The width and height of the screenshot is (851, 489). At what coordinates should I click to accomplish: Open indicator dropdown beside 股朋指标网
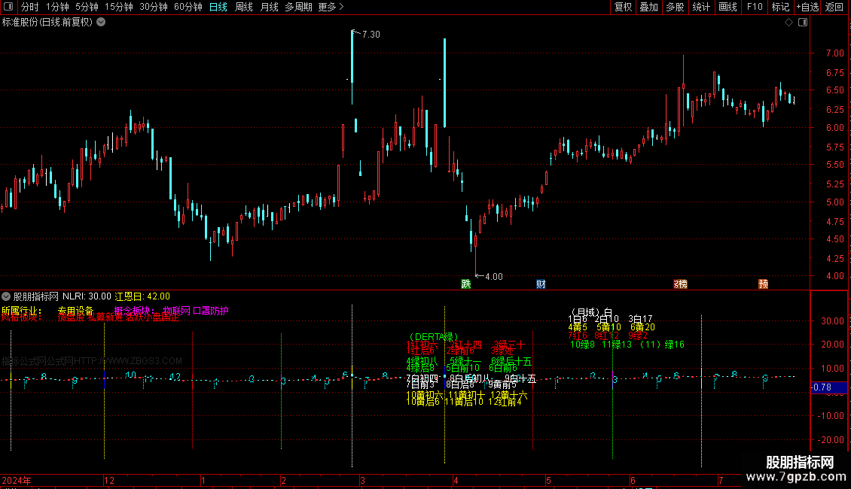tap(6, 296)
